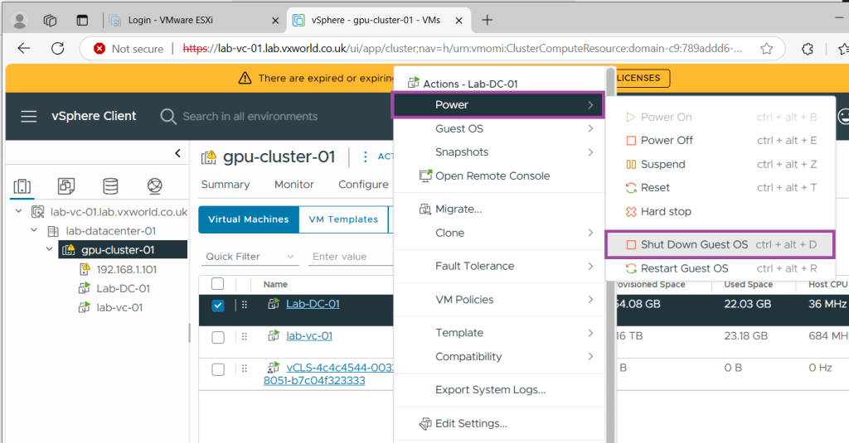Switch to the VM Templates tab

[x=342, y=219]
